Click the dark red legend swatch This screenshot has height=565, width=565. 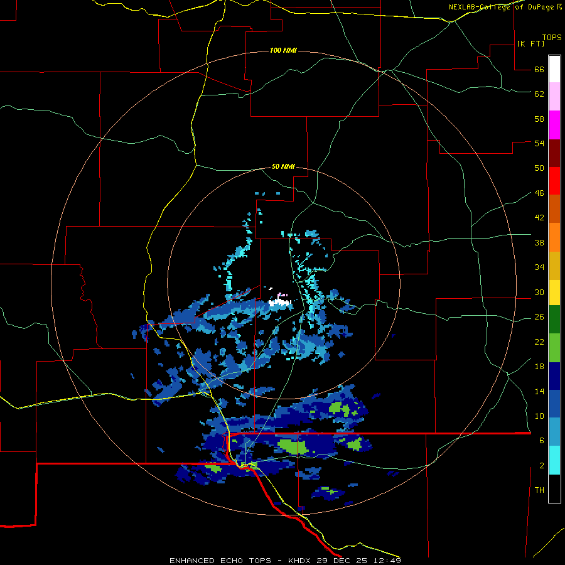(x=554, y=153)
